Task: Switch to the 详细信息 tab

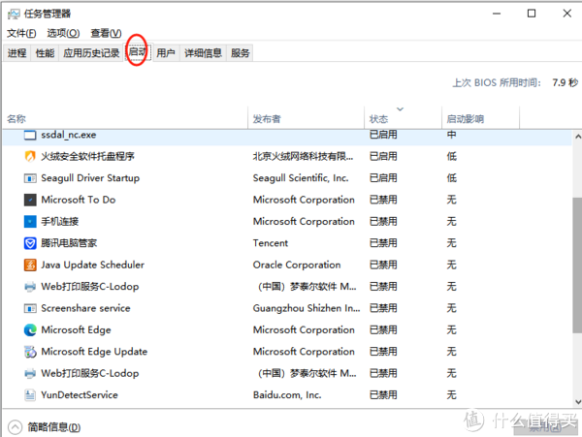Action: tap(203, 53)
